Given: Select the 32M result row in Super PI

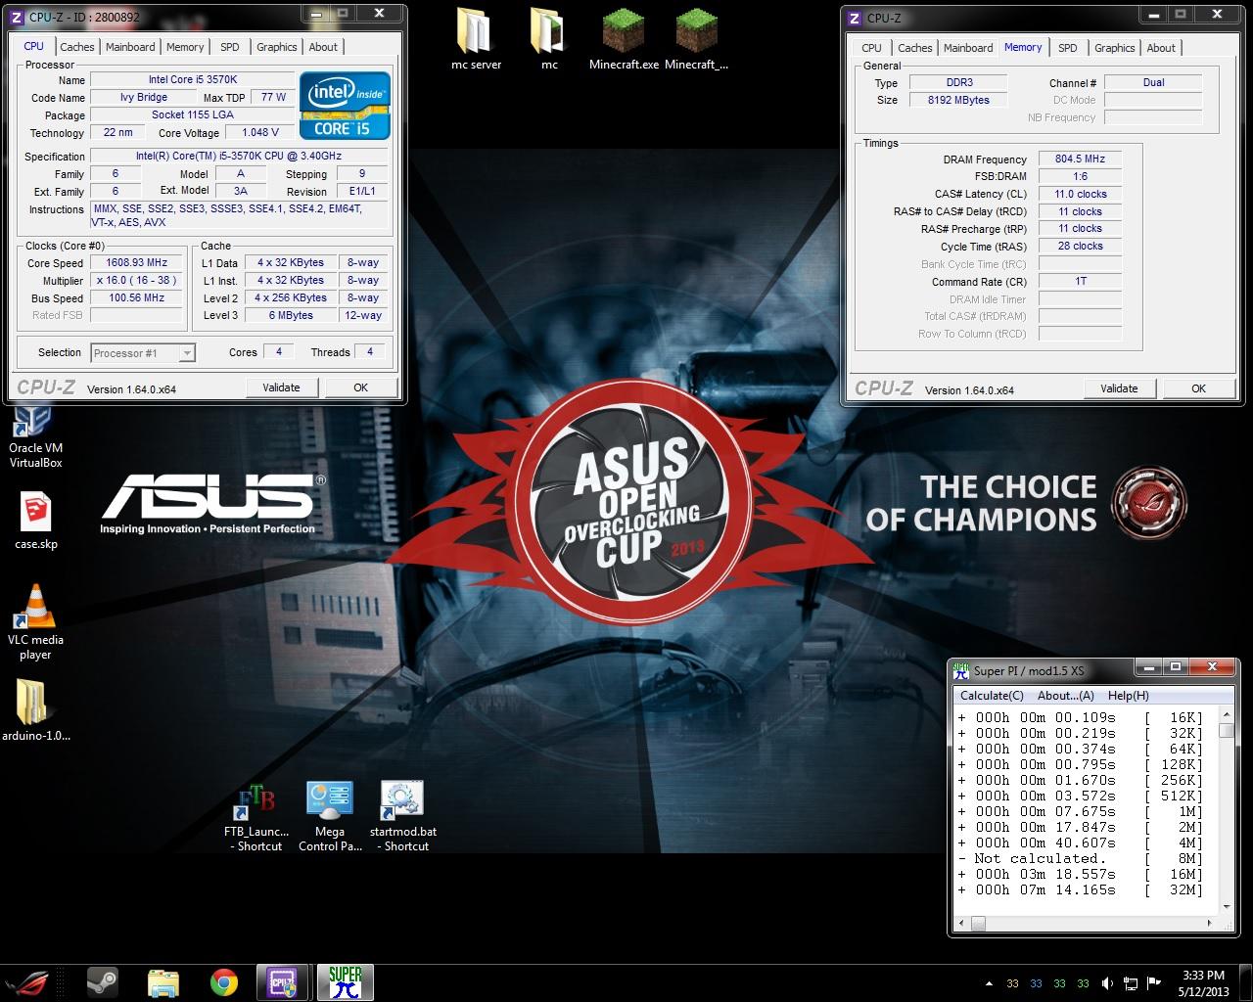Looking at the screenshot, I should [1081, 889].
